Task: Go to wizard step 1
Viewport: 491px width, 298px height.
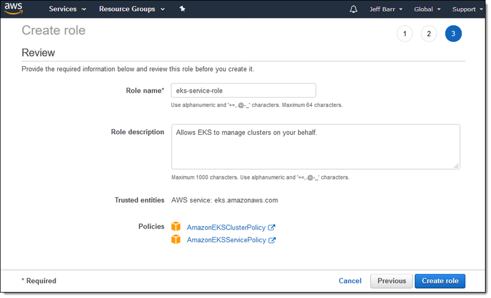Action: coord(404,34)
